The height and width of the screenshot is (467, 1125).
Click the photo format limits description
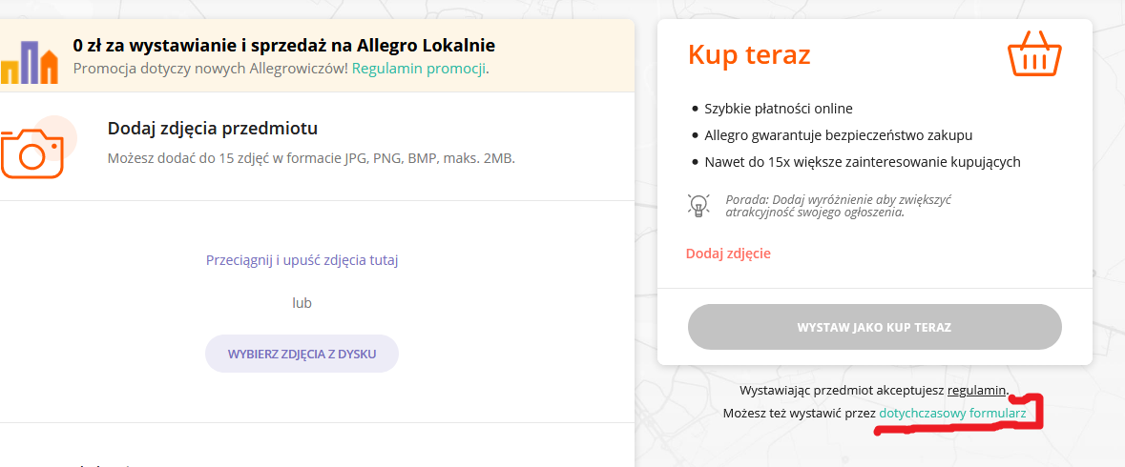tap(311, 158)
